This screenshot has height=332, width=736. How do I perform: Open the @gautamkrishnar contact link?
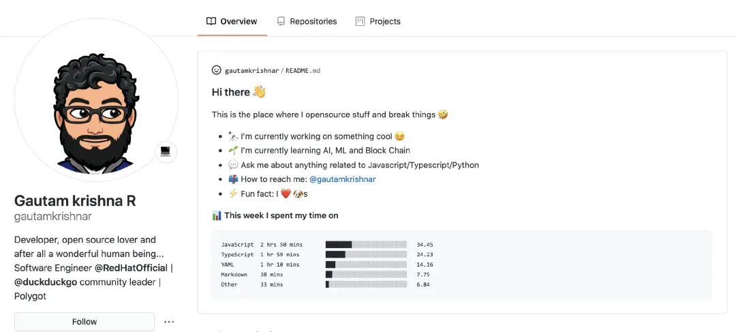pyautogui.click(x=343, y=179)
